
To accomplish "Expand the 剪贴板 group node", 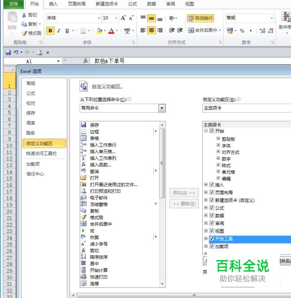I will (x=218, y=139).
